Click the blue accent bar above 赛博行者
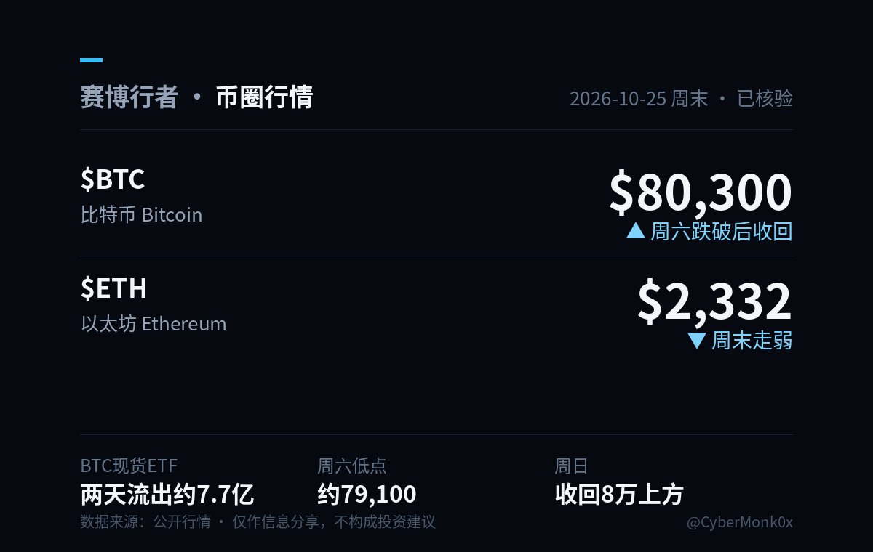Image resolution: width=873 pixels, height=552 pixels. pyautogui.click(x=91, y=60)
